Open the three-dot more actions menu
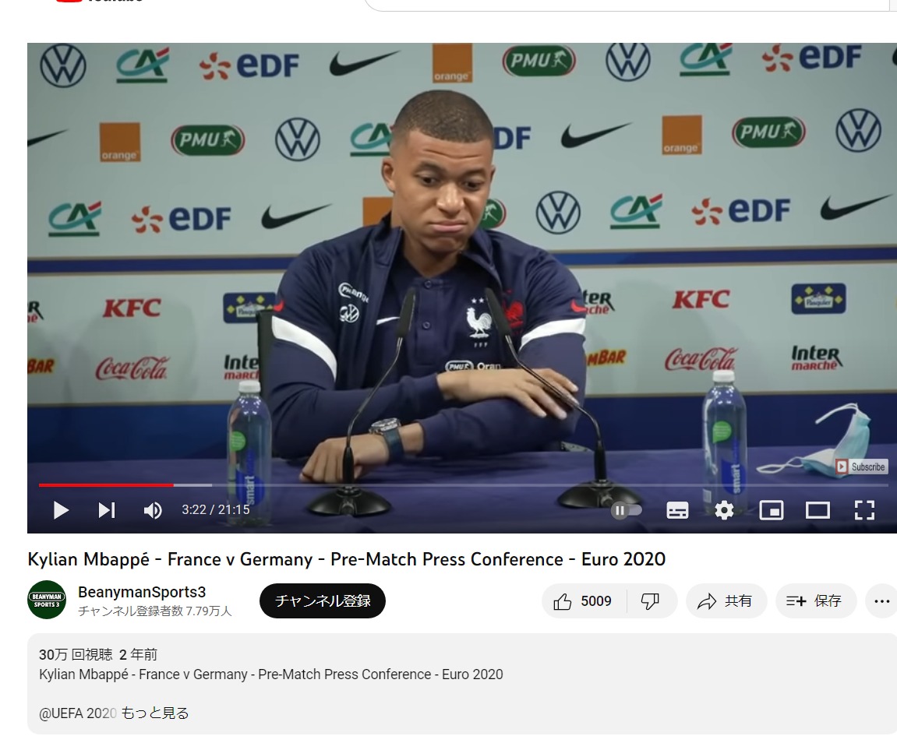 [x=881, y=601]
